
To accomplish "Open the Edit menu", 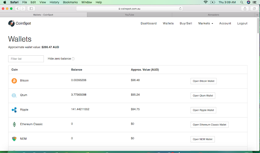I will 33,2.
